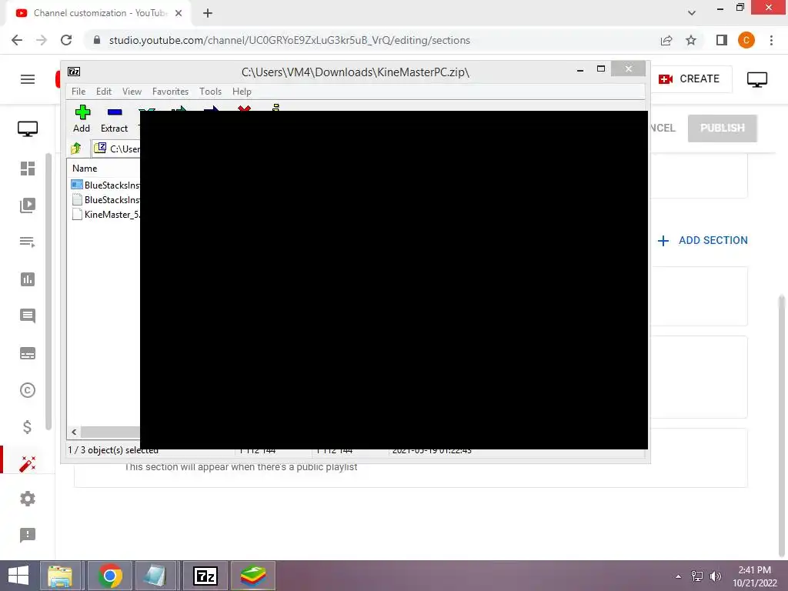The width and height of the screenshot is (788, 591).
Task: Open the Playlists section in Studio sidebar
Action: (x=28, y=242)
